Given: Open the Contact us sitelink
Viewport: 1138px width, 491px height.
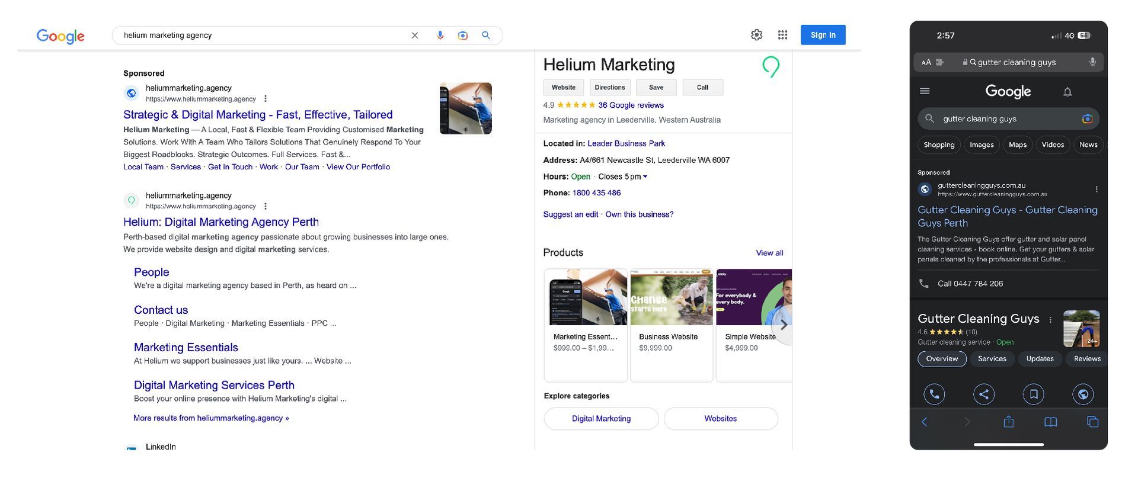Looking at the screenshot, I should point(161,310).
